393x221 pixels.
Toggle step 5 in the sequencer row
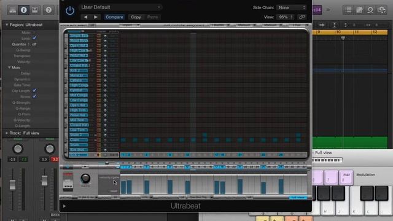147,167
